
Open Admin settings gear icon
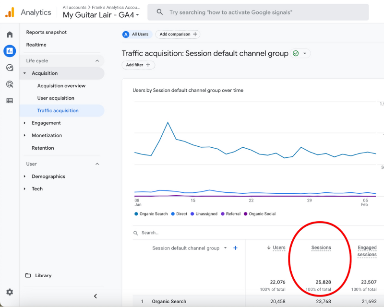pos(10,292)
